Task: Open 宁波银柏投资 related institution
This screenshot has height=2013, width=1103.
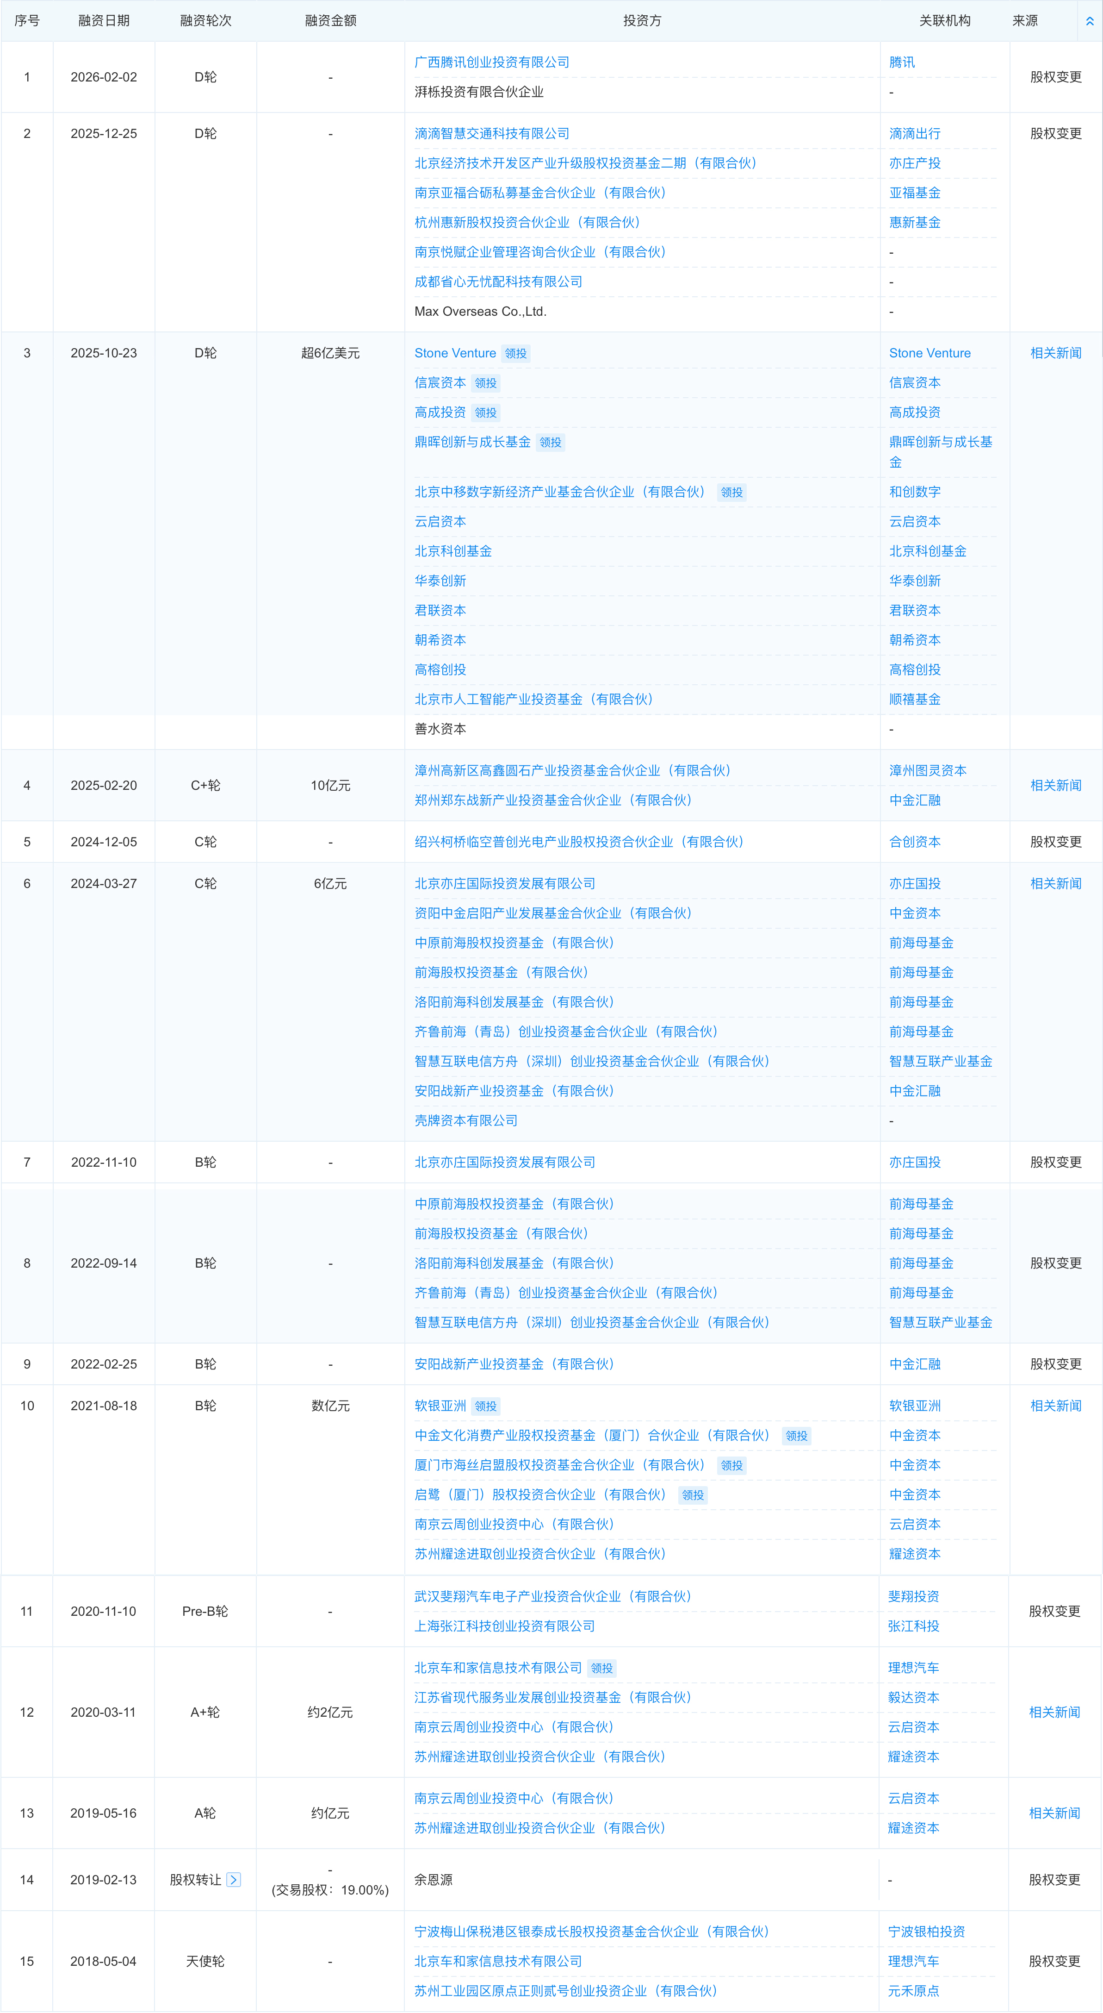Action: pos(926,1932)
